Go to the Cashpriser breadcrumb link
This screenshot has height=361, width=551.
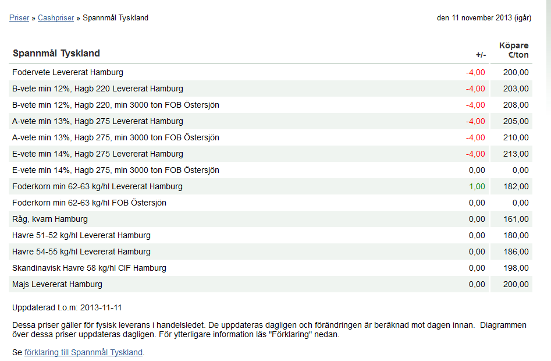[56, 17]
